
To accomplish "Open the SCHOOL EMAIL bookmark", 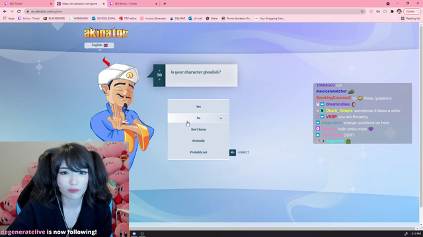I will (104, 18).
